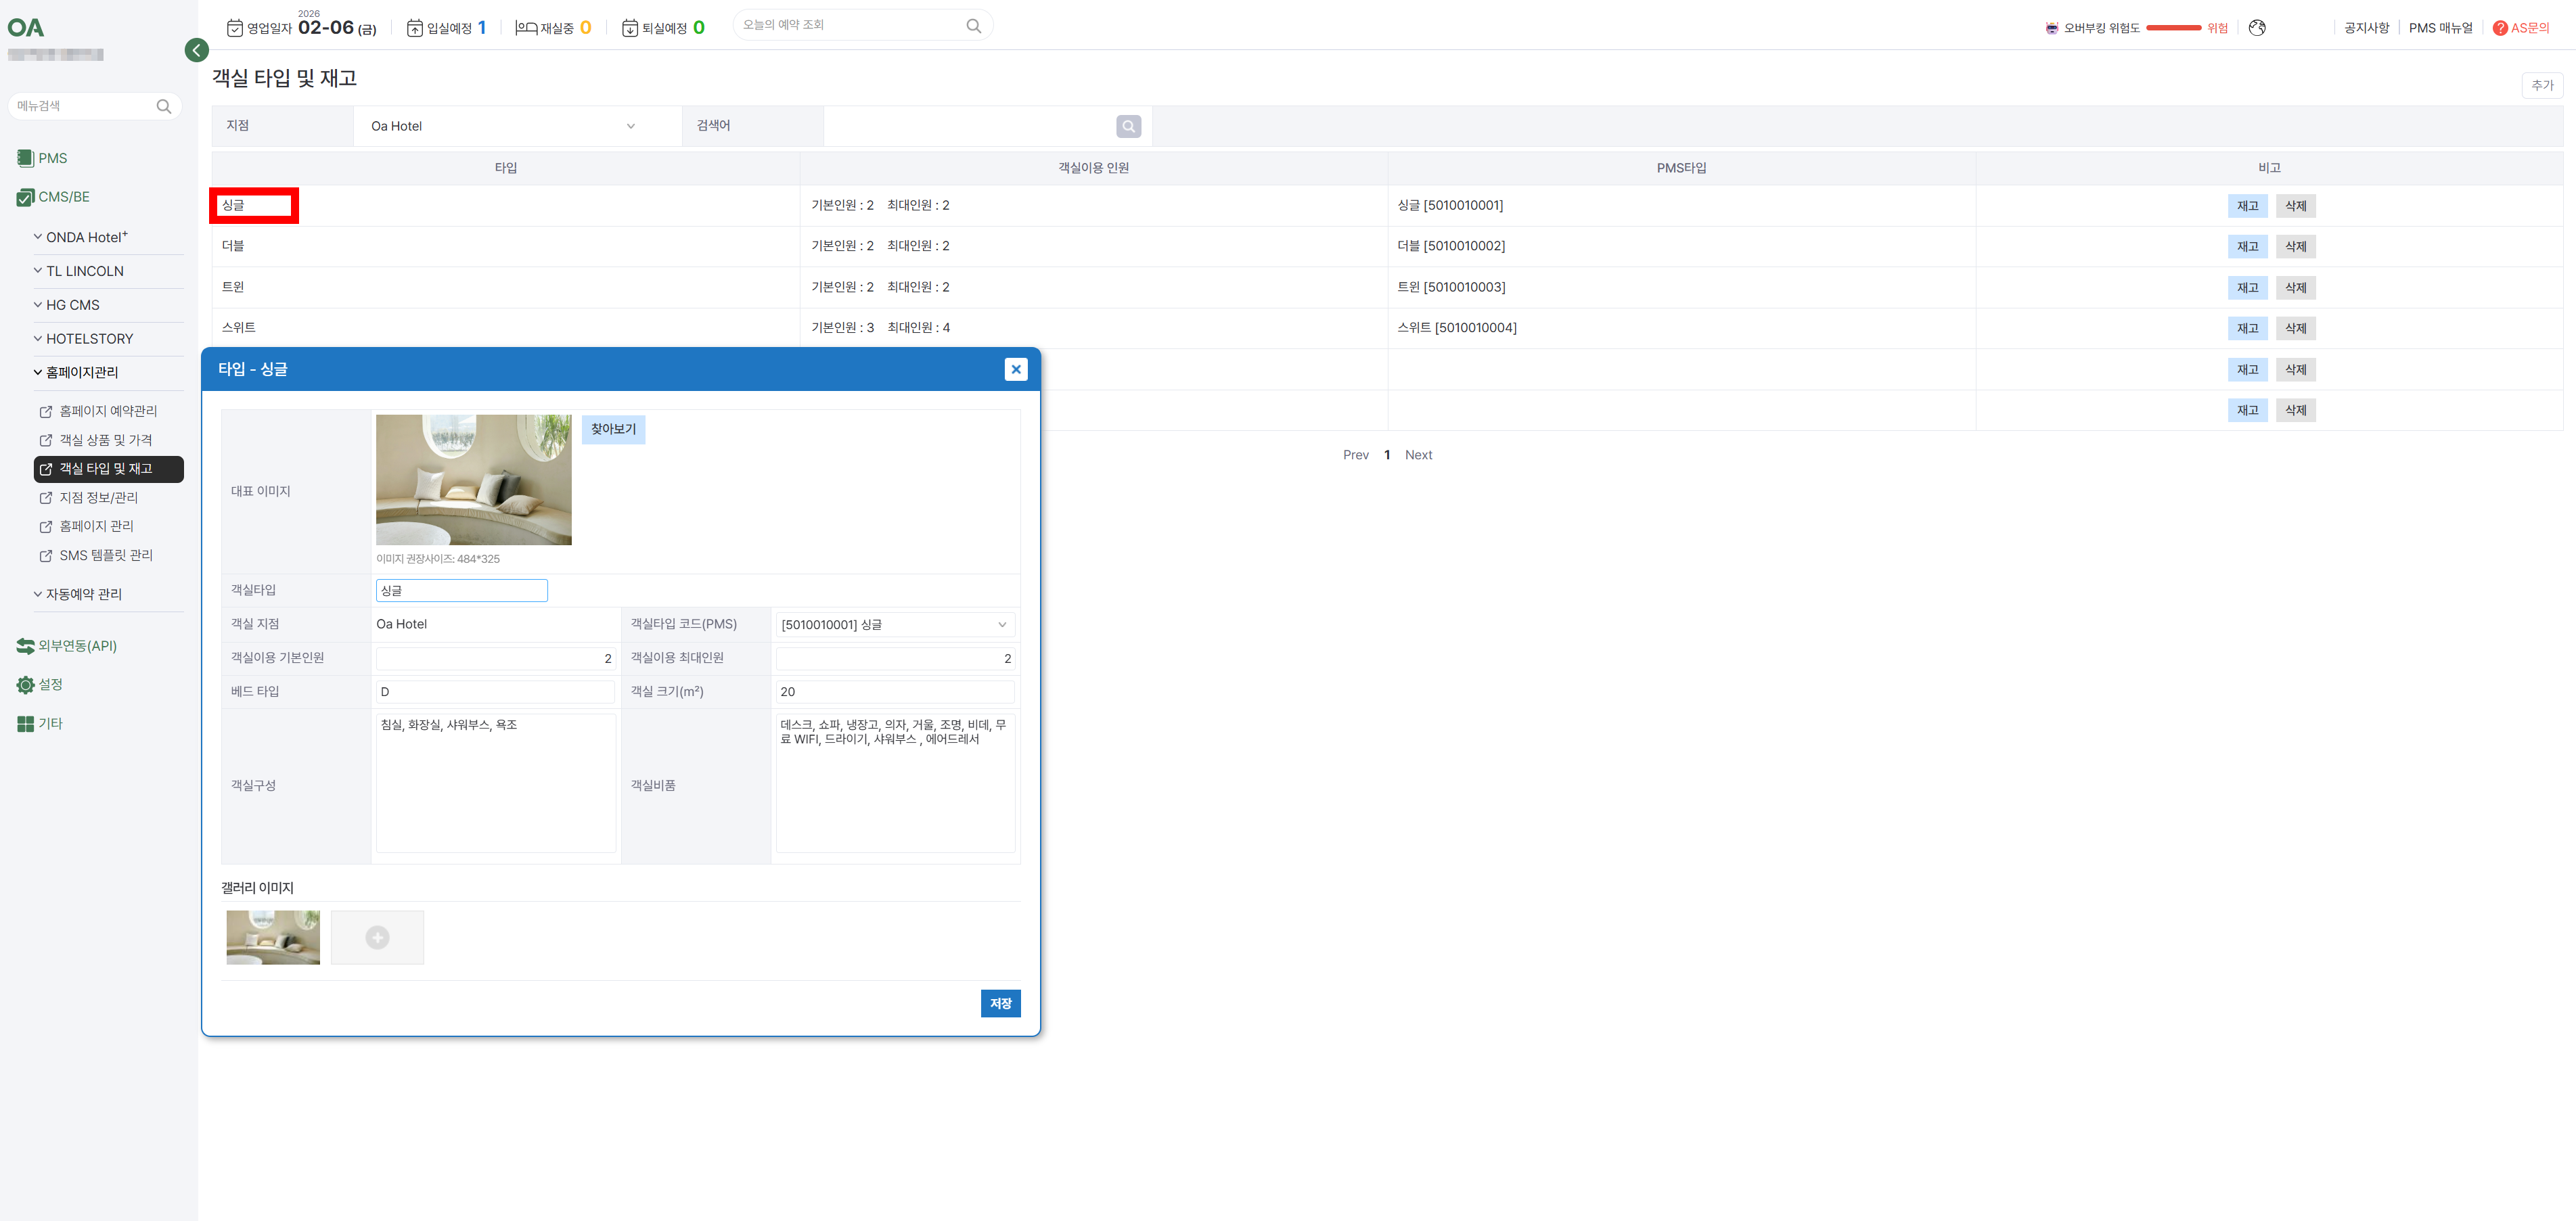This screenshot has width=2576, height=1221.
Task: Click the globe icon in the top bar
Action: coord(2256,28)
